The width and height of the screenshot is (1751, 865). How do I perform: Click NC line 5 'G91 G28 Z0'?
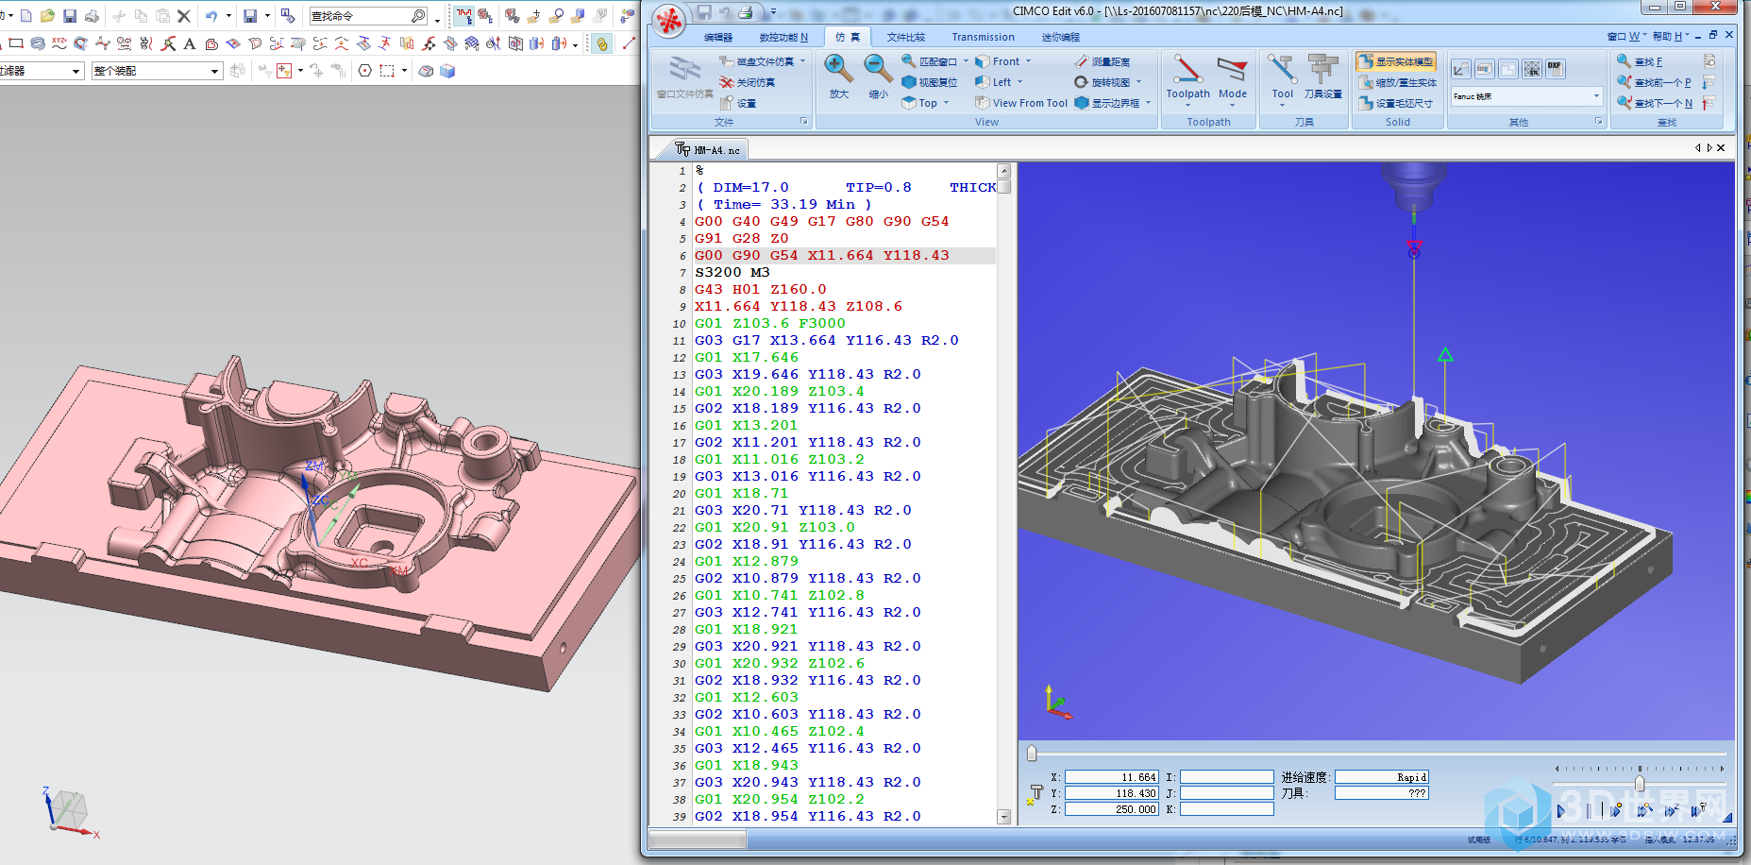741,238
